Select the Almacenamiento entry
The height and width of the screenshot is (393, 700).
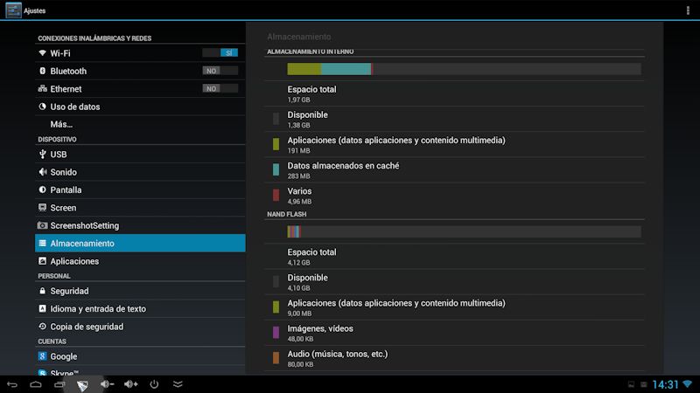140,244
